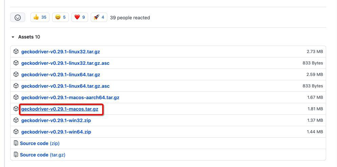Toggle the laughing face reaction
Screen dimensions: 337x167
coord(60,17)
